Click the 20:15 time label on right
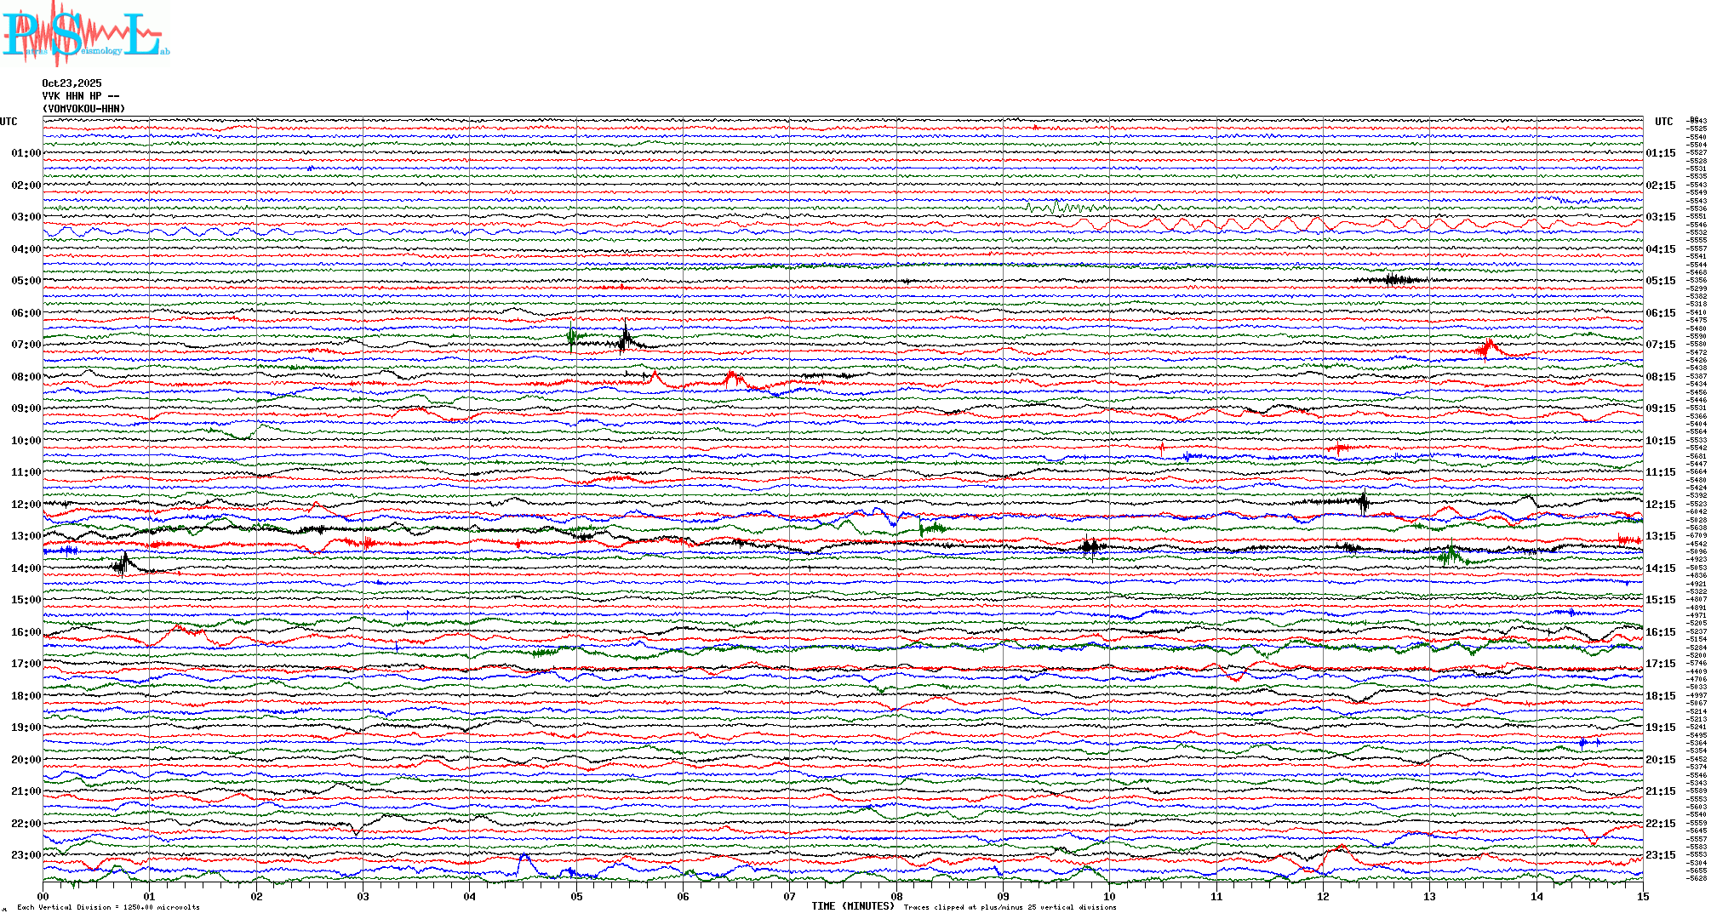This screenshot has height=919, width=1711. coord(1660,760)
